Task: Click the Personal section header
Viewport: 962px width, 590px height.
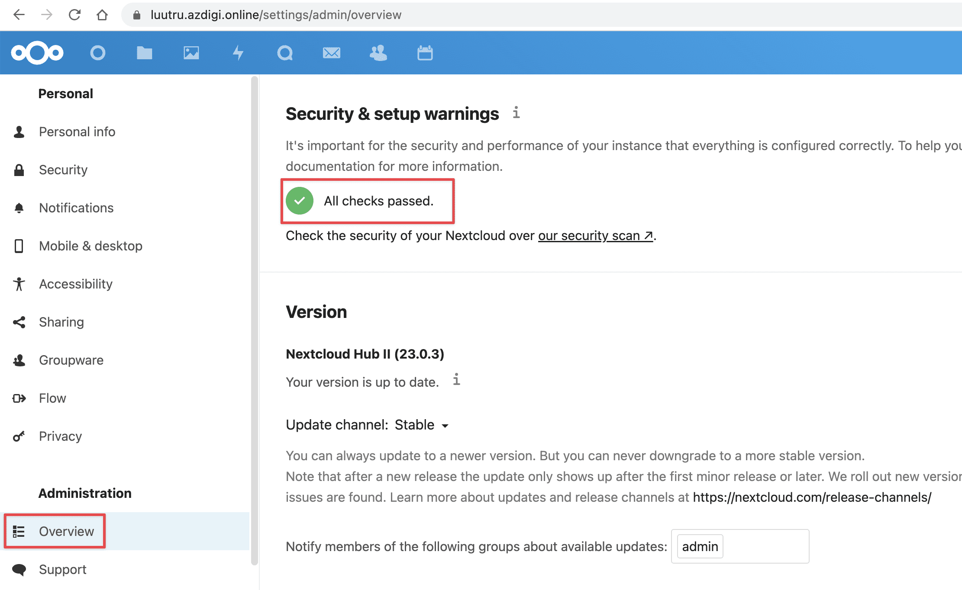Action: tap(66, 93)
